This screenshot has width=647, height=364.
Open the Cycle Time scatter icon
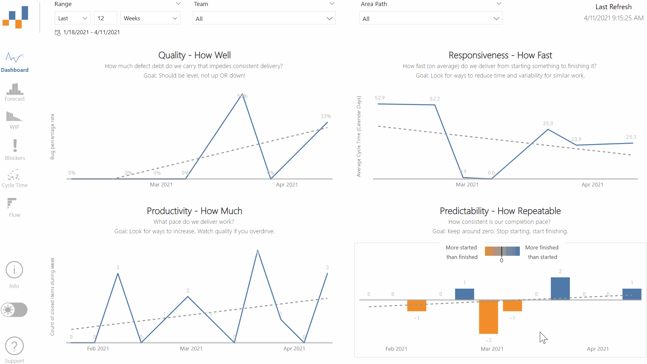[14, 174]
